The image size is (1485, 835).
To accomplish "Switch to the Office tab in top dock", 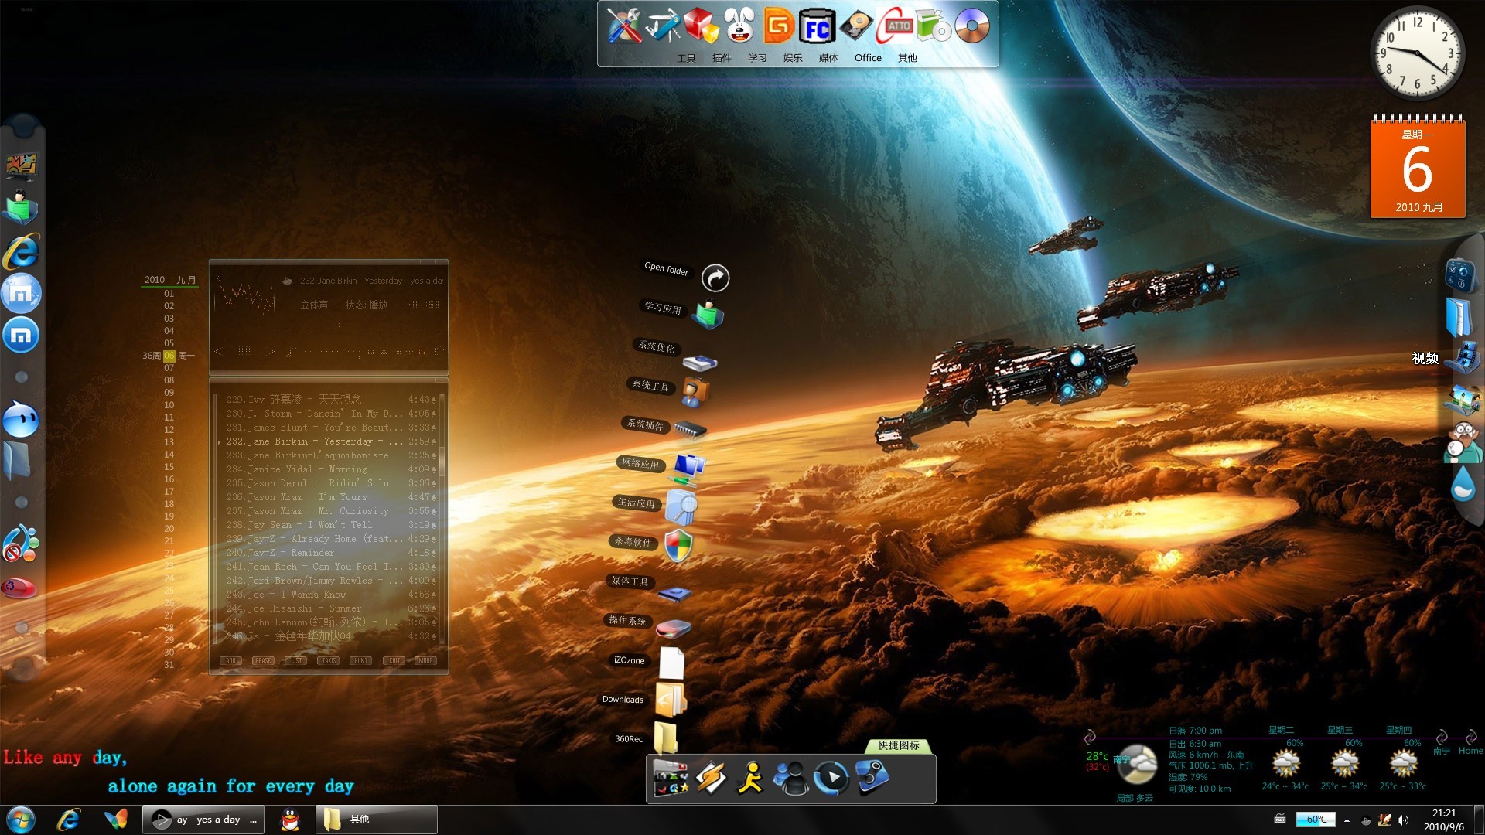I will click(x=868, y=58).
